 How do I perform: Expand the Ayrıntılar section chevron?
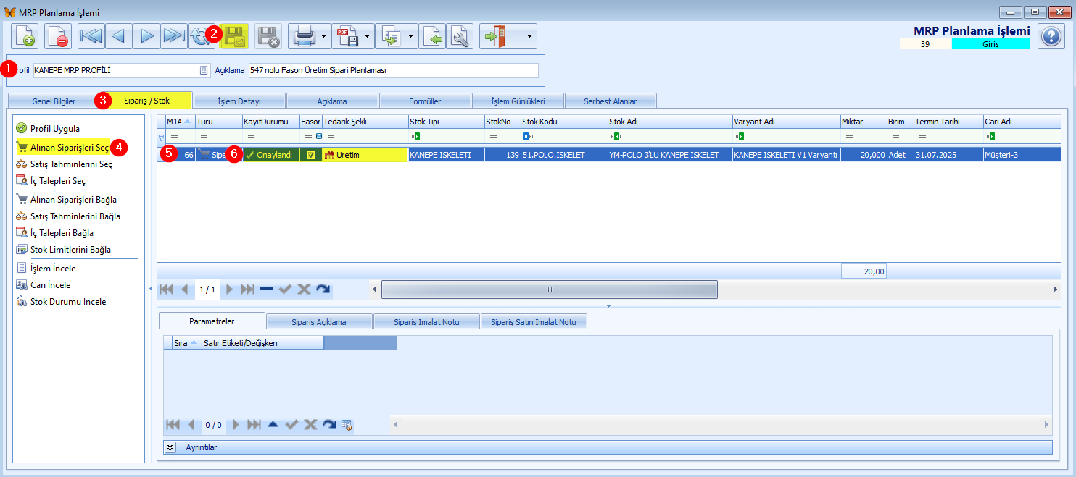(171, 447)
